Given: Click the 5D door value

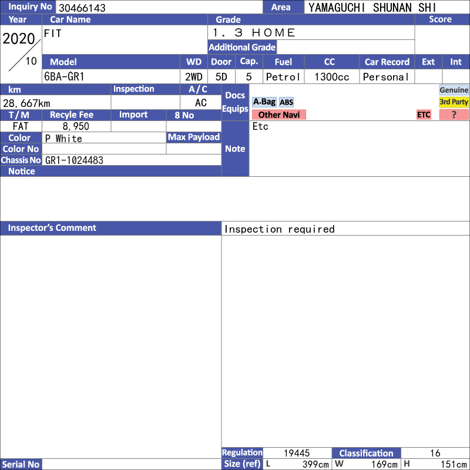Looking at the screenshot, I should 221,77.
